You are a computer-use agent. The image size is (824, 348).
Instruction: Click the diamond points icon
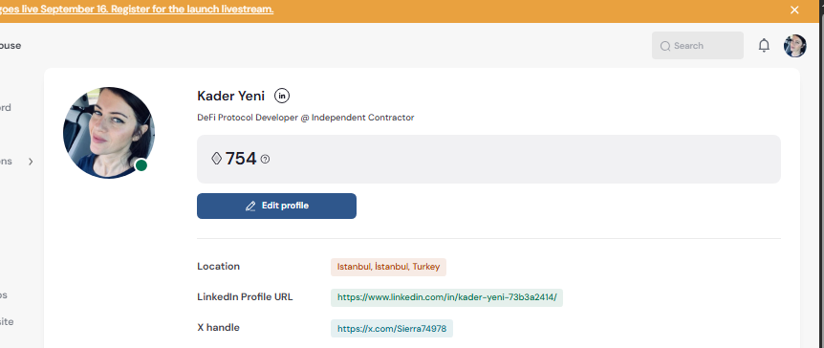coord(216,159)
